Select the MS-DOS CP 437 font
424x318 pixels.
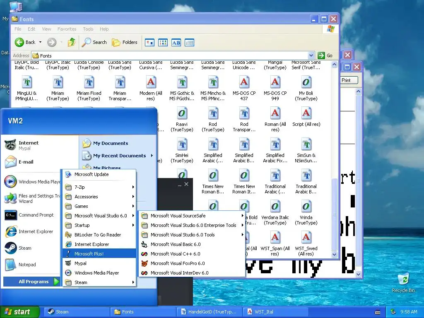coord(244,88)
